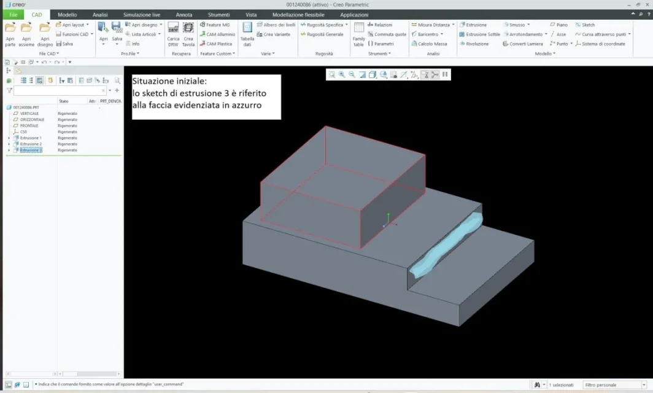Click the zoom in icon in graphics toolbar
Viewport: 653px width, 393px height.
click(342, 74)
